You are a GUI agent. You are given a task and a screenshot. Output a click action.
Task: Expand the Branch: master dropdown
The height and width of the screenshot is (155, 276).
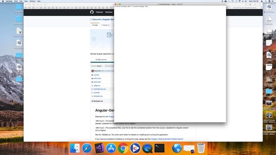97,66
